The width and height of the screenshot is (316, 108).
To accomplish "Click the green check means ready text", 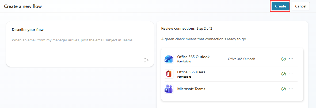I will coord(204,39).
